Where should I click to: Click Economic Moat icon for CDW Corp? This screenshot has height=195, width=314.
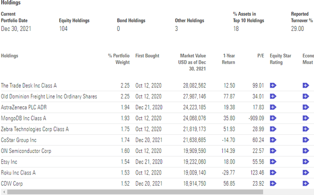coord(306,183)
